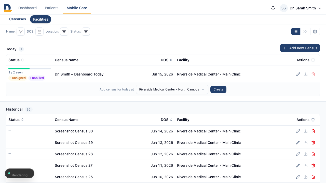This screenshot has width=326, height=183.
Task: Click the Historical count badge 36
Action: point(29,110)
